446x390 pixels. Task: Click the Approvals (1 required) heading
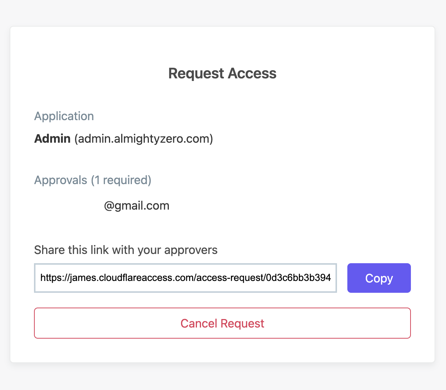coord(92,180)
